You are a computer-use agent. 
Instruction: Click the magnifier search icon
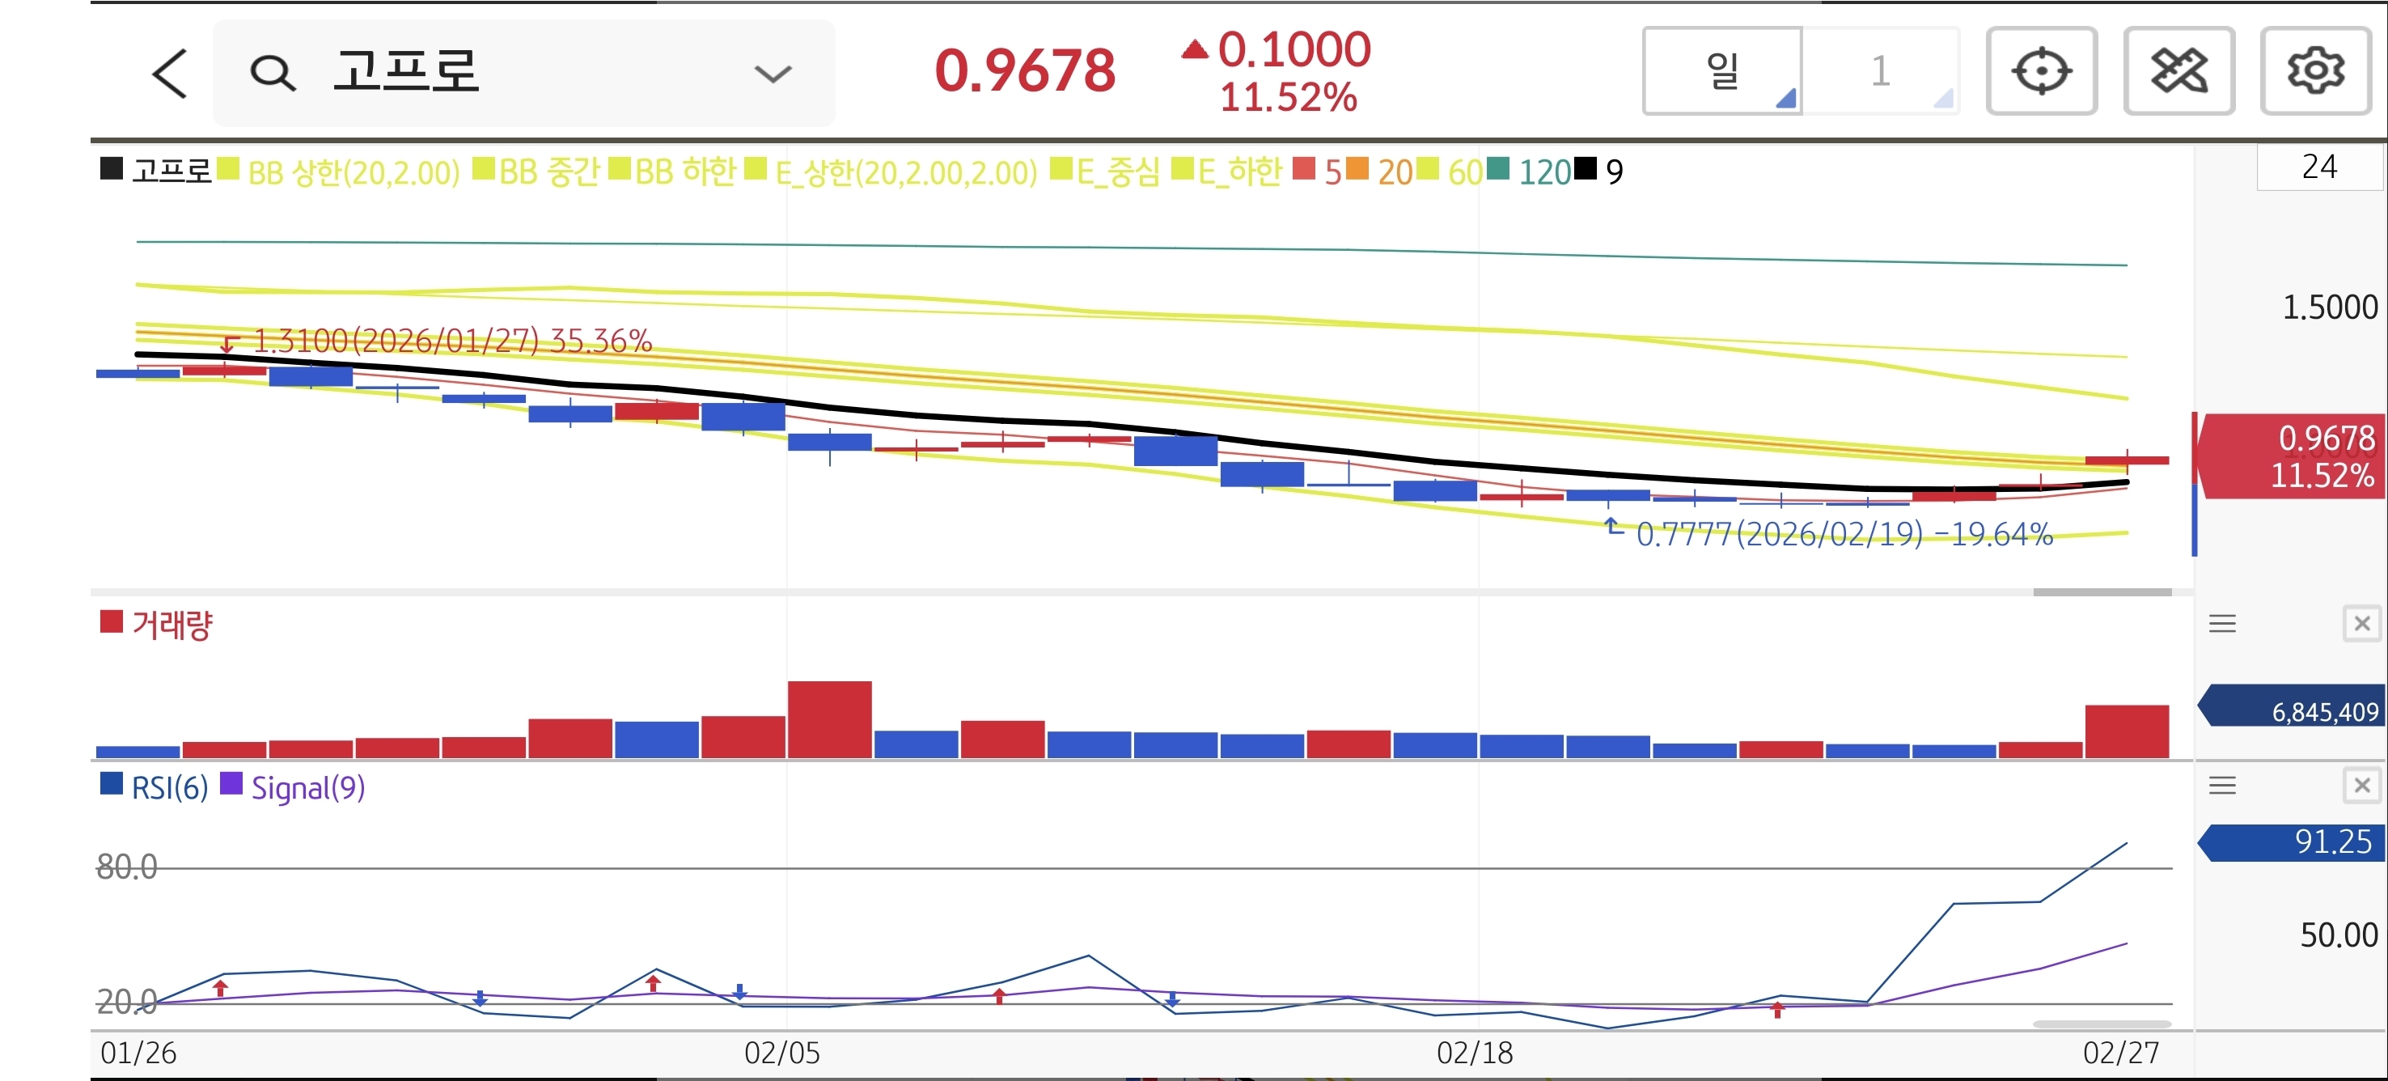(x=273, y=74)
